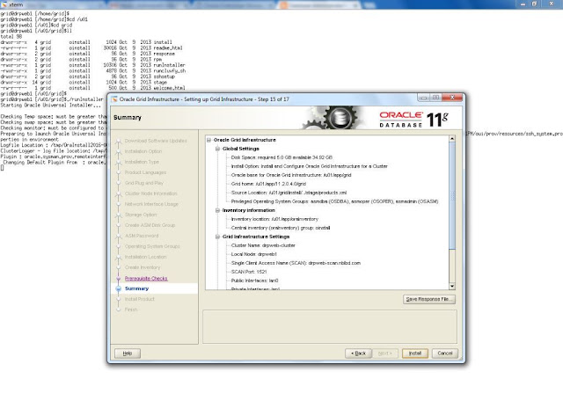
Task: Click the xterm window title icon
Action: pos(4,4)
